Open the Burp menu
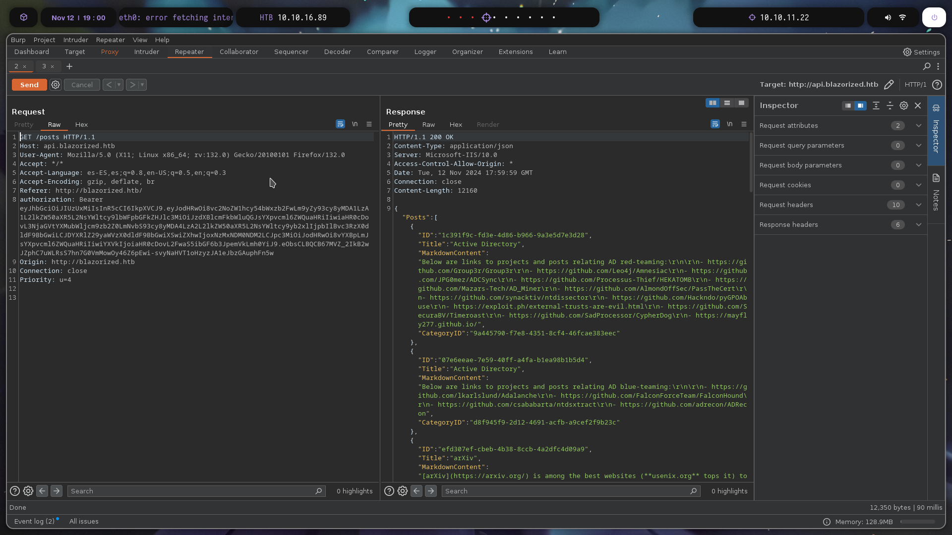 18,40
